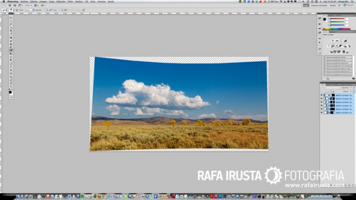Toggle airbrush mode in options bar
356x200 pixels.
click(66, 10)
